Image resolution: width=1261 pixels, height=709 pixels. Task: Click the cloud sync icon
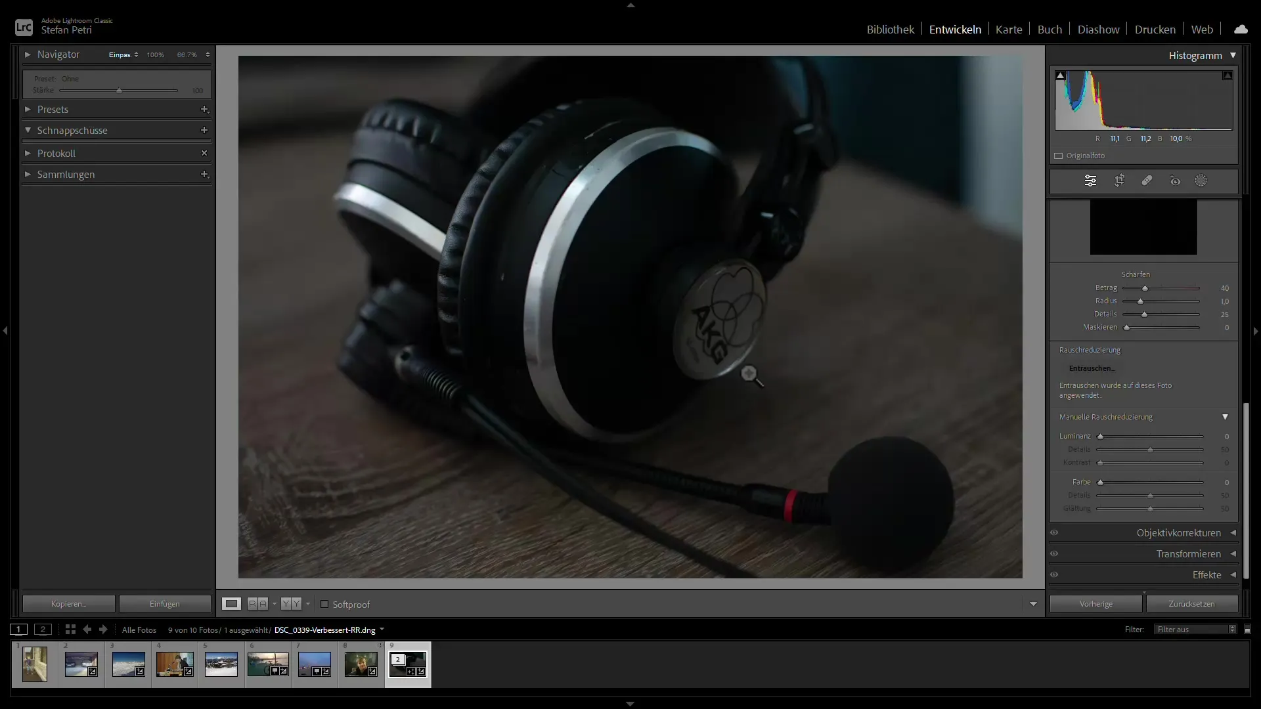pos(1241,30)
